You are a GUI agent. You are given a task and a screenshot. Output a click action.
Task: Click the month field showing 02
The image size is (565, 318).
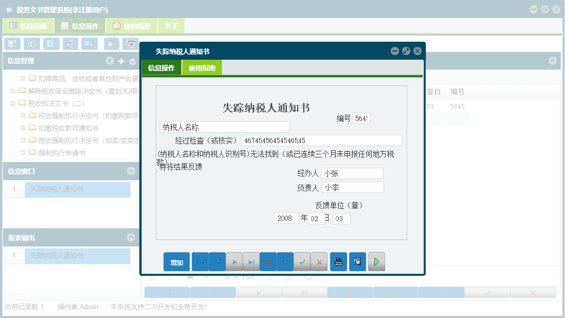point(316,219)
